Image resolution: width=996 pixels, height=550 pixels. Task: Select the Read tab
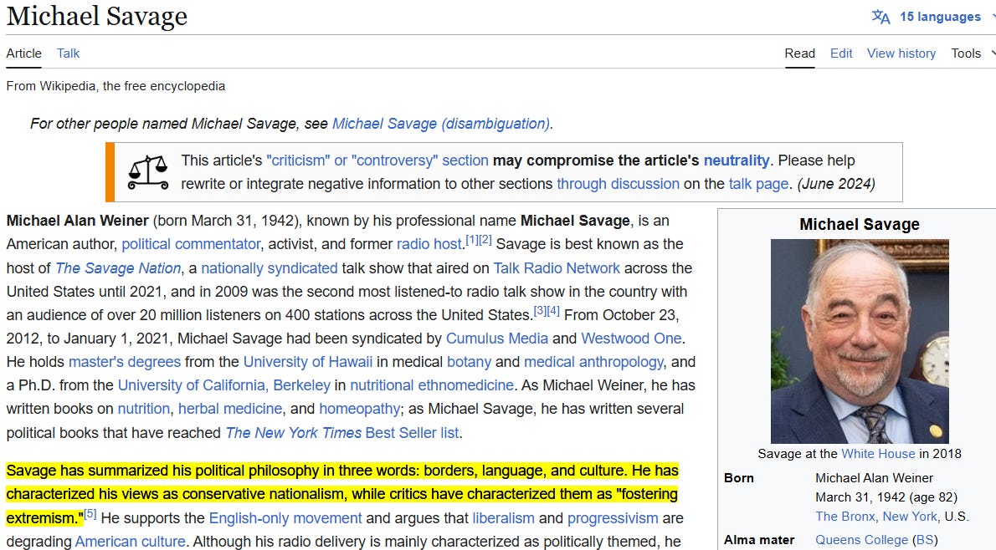(799, 53)
